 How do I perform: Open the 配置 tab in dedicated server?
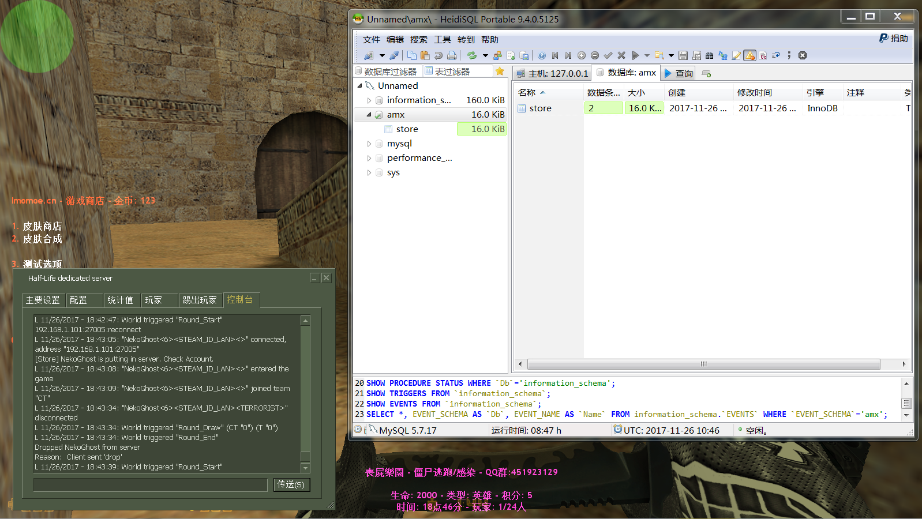[x=84, y=300]
